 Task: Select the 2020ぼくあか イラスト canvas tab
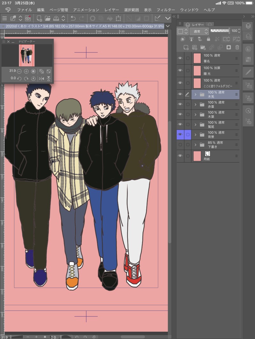[82, 26]
